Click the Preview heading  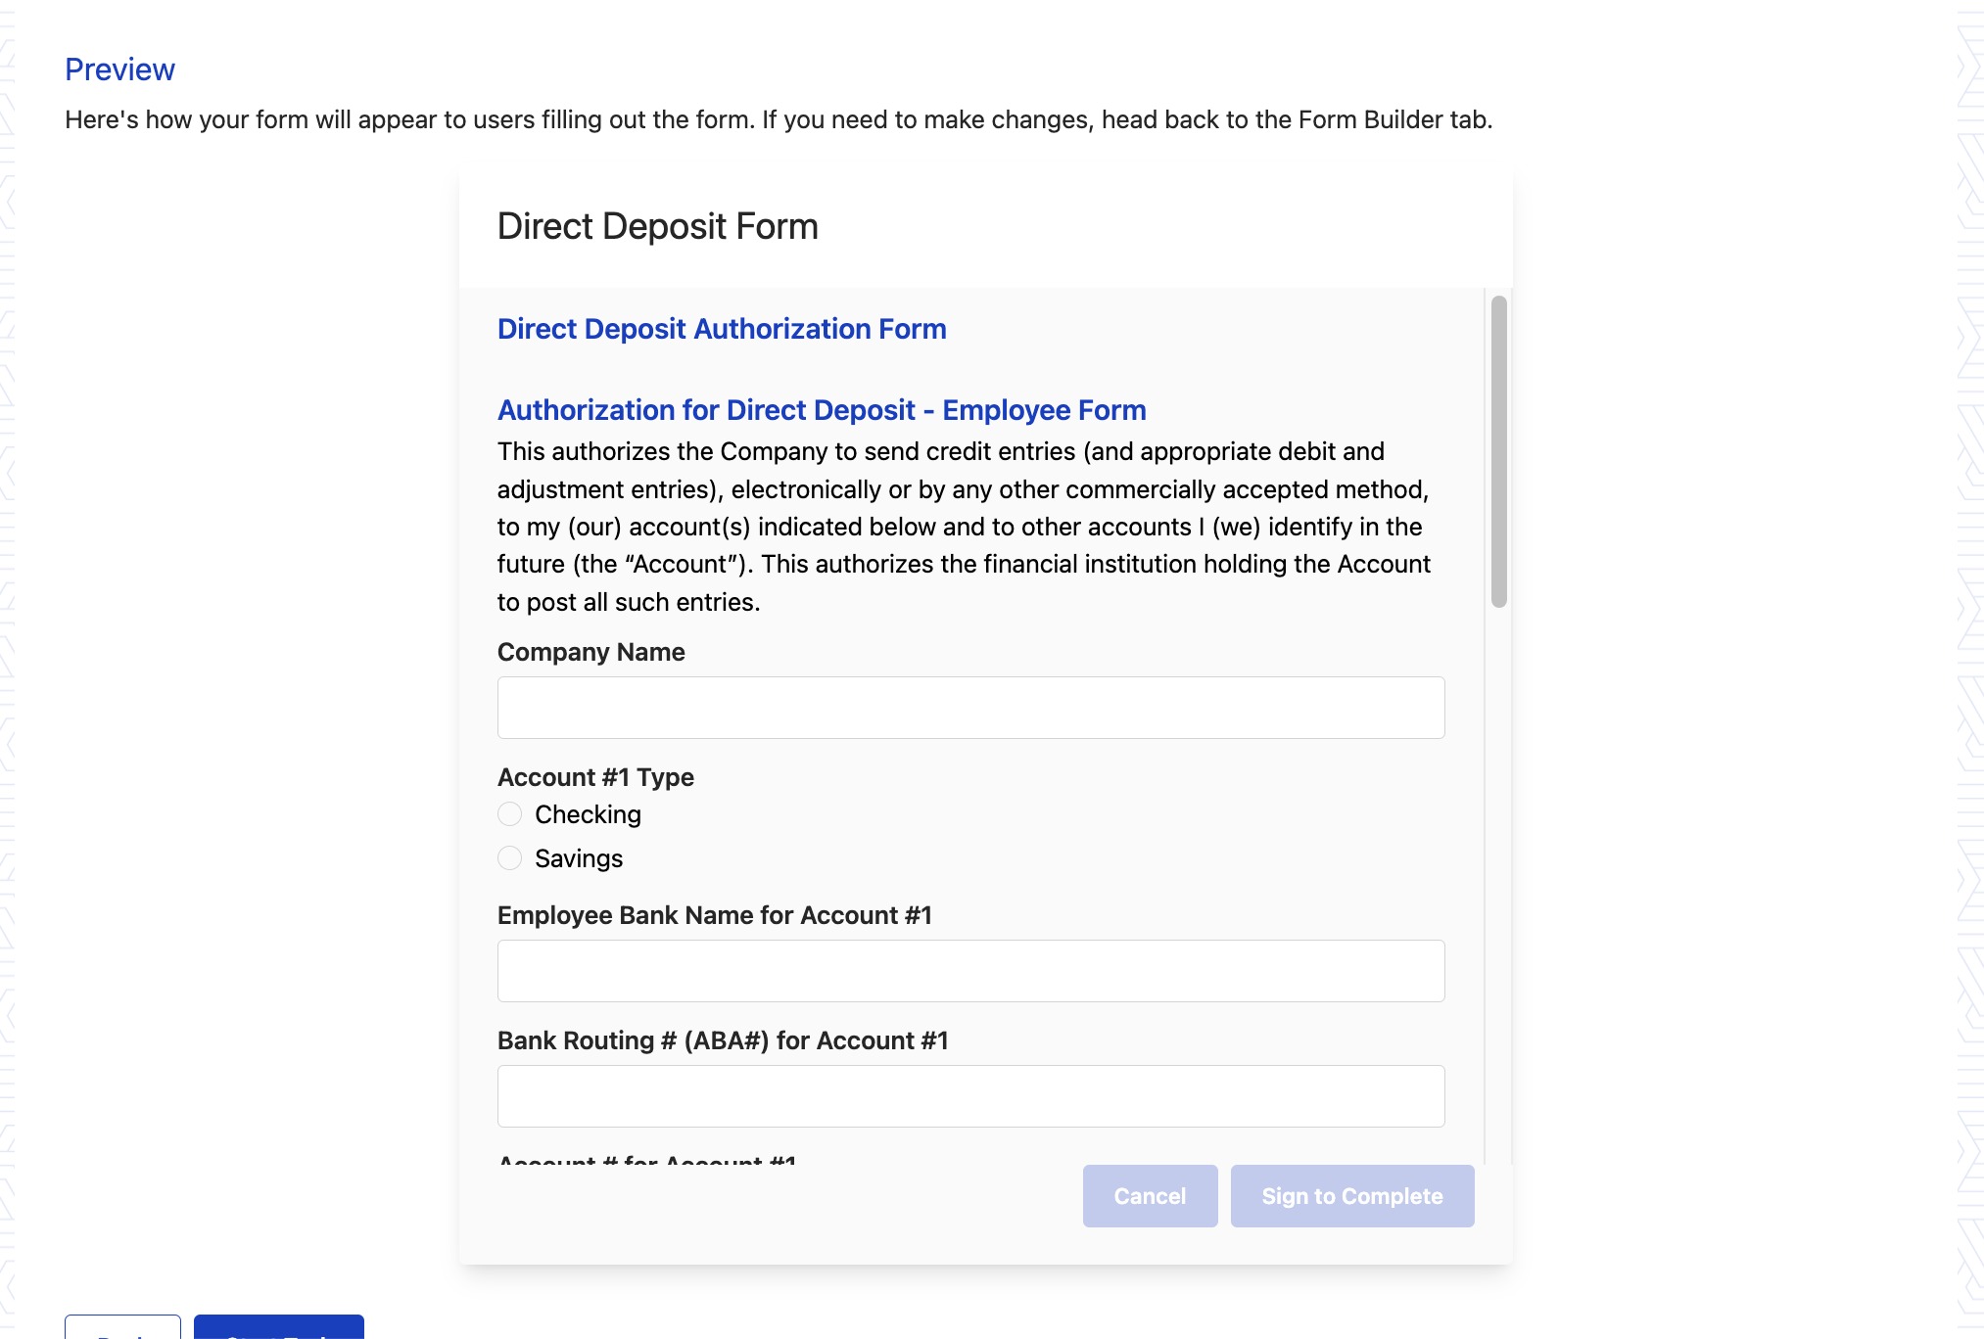click(x=119, y=69)
